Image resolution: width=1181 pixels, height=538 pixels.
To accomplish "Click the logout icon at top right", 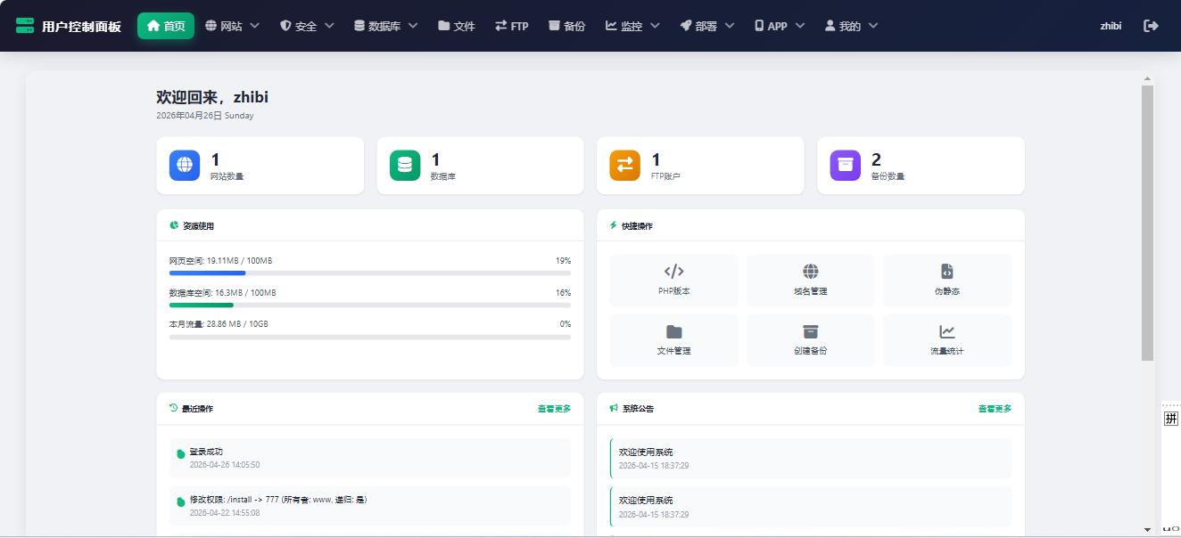I will 1151,26.
